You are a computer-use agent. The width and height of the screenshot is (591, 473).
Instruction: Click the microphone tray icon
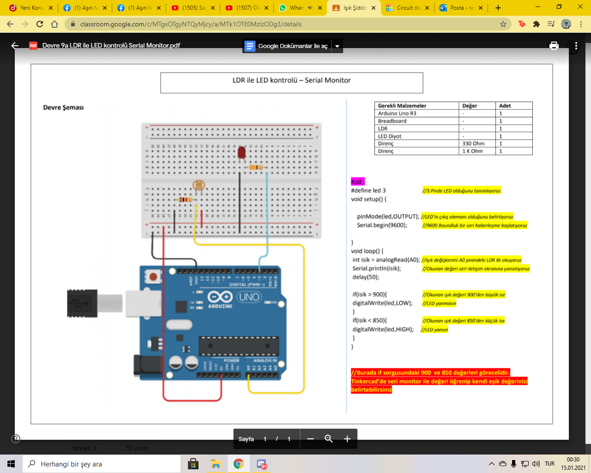pyautogui.click(x=513, y=464)
